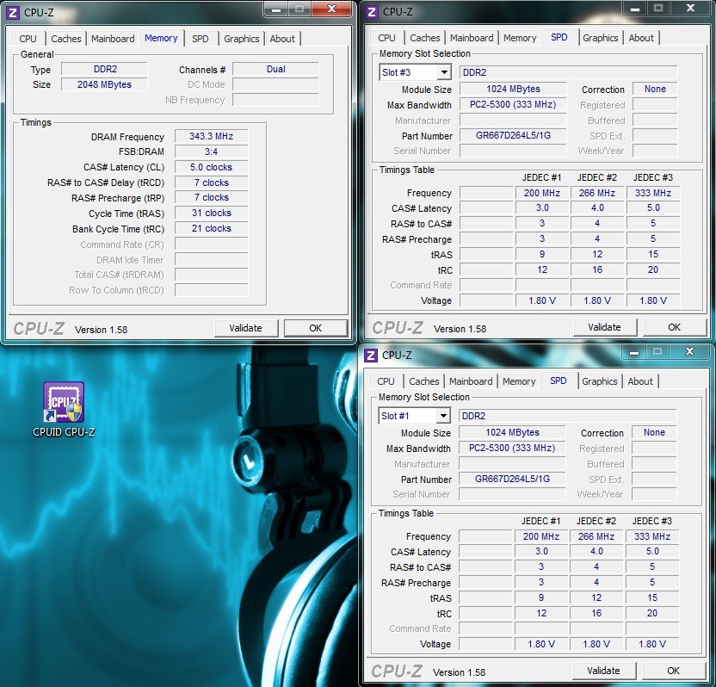Click the FSB:DRAM value 3:4
Image resolution: width=716 pixels, height=687 pixels.
pyautogui.click(x=212, y=152)
